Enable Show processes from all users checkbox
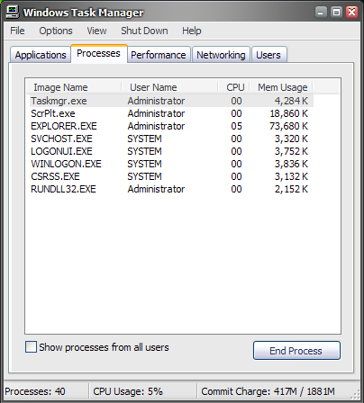The image size is (364, 403). (x=31, y=347)
